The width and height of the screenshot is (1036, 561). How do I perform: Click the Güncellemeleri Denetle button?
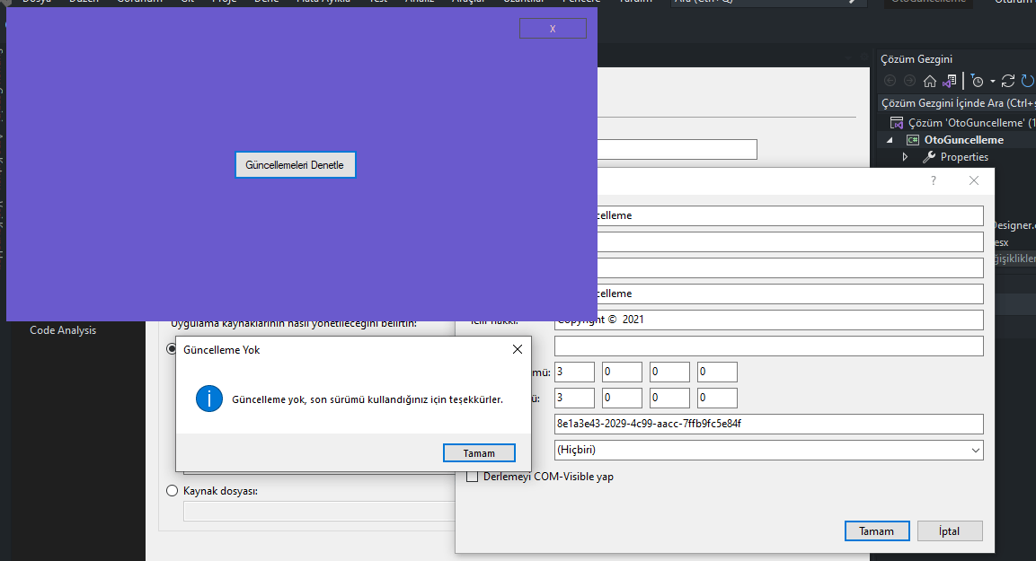[x=295, y=165]
